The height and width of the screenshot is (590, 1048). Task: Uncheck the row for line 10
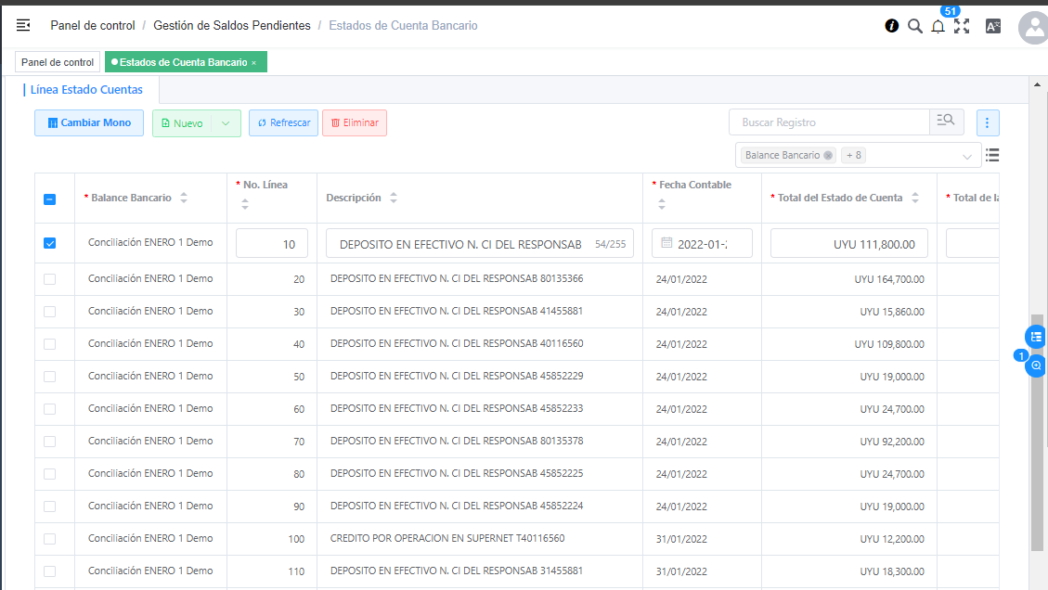[50, 243]
